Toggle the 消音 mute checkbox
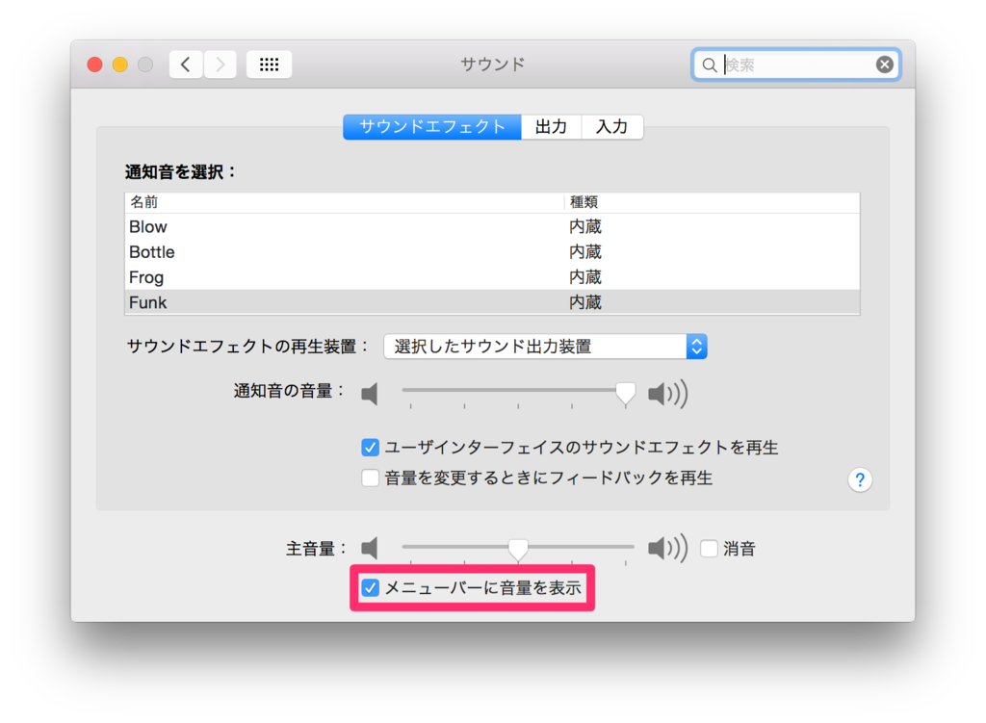The width and height of the screenshot is (986, 723). (710, 548)
